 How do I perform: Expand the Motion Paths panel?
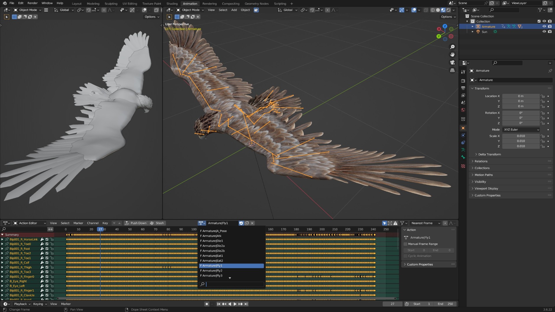coord(483,175)
